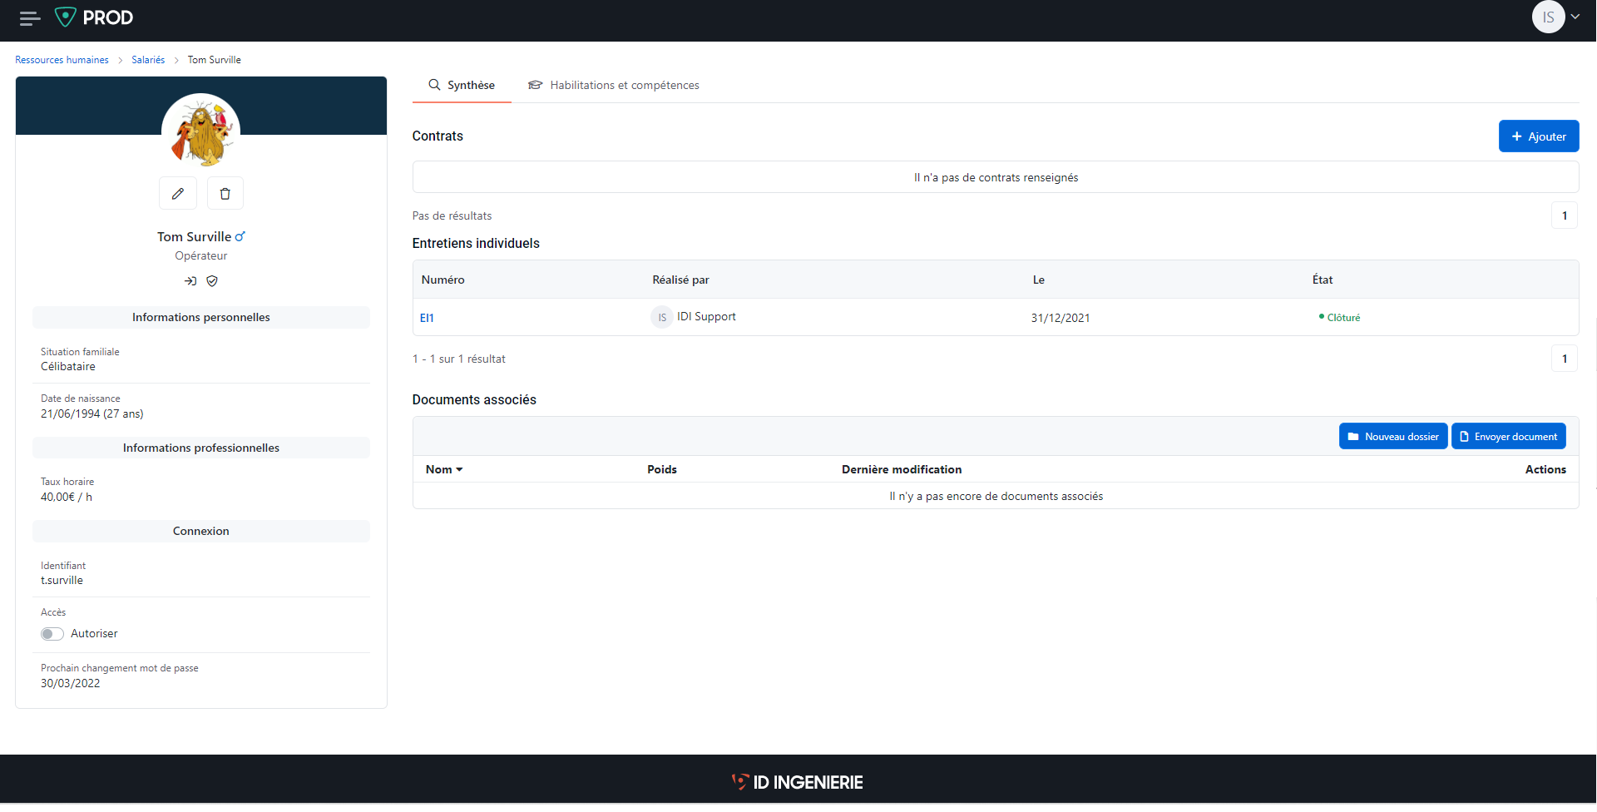Switch to the Habilitations et compétences tab
The image size is (1597, 812).
tap(623, 85)
